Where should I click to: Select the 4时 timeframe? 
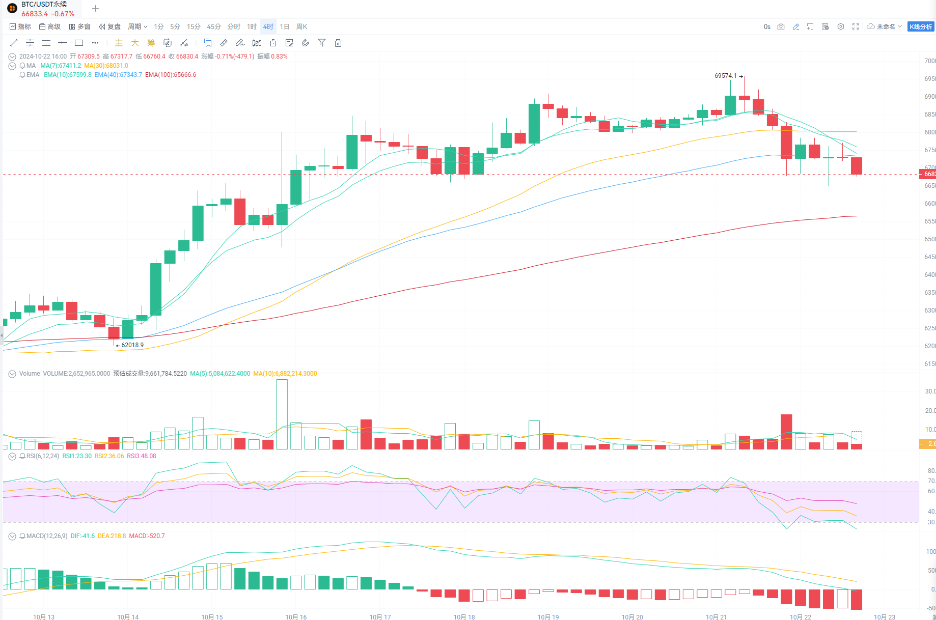(268, 26)
